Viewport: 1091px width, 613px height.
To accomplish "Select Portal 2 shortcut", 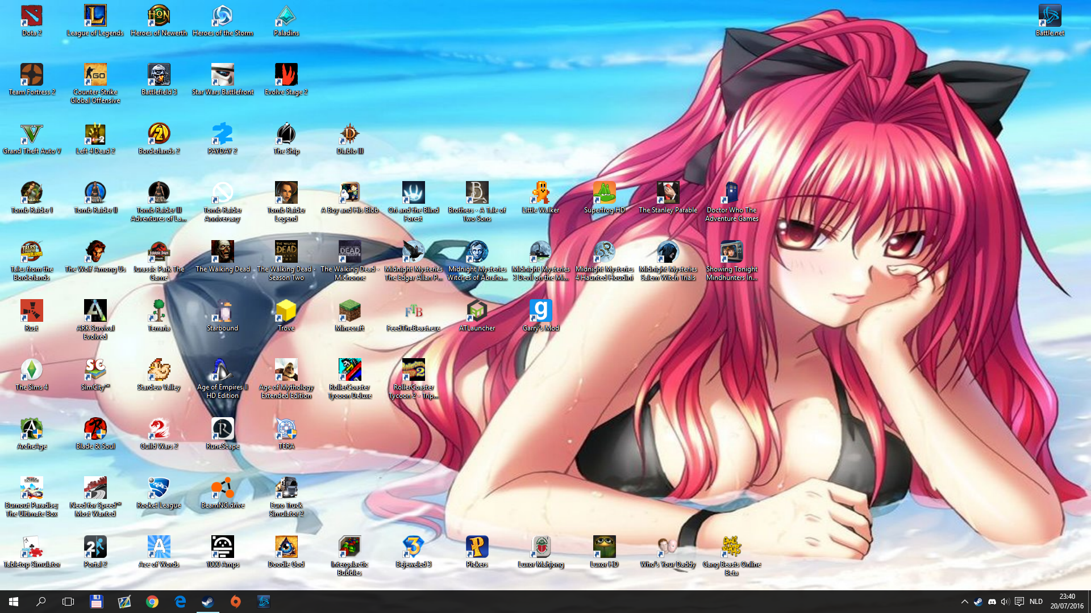I will click(x=95, y=552).
